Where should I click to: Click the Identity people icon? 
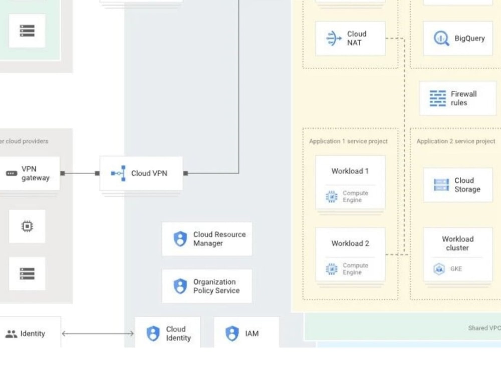pos(12,334)
